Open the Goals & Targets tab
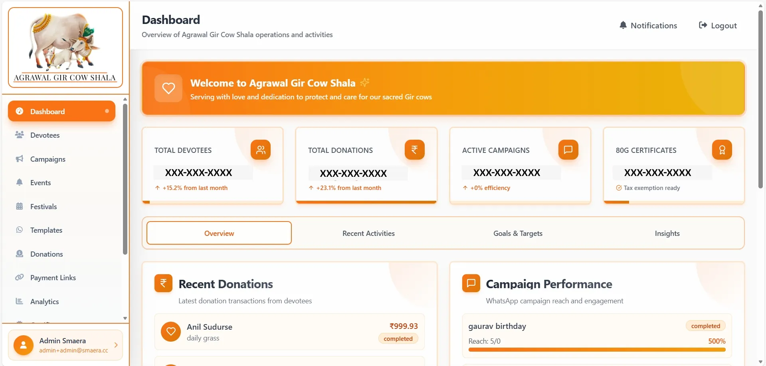Image resolution: width=766 pixels, height=366 pixels. coord(518,233)
